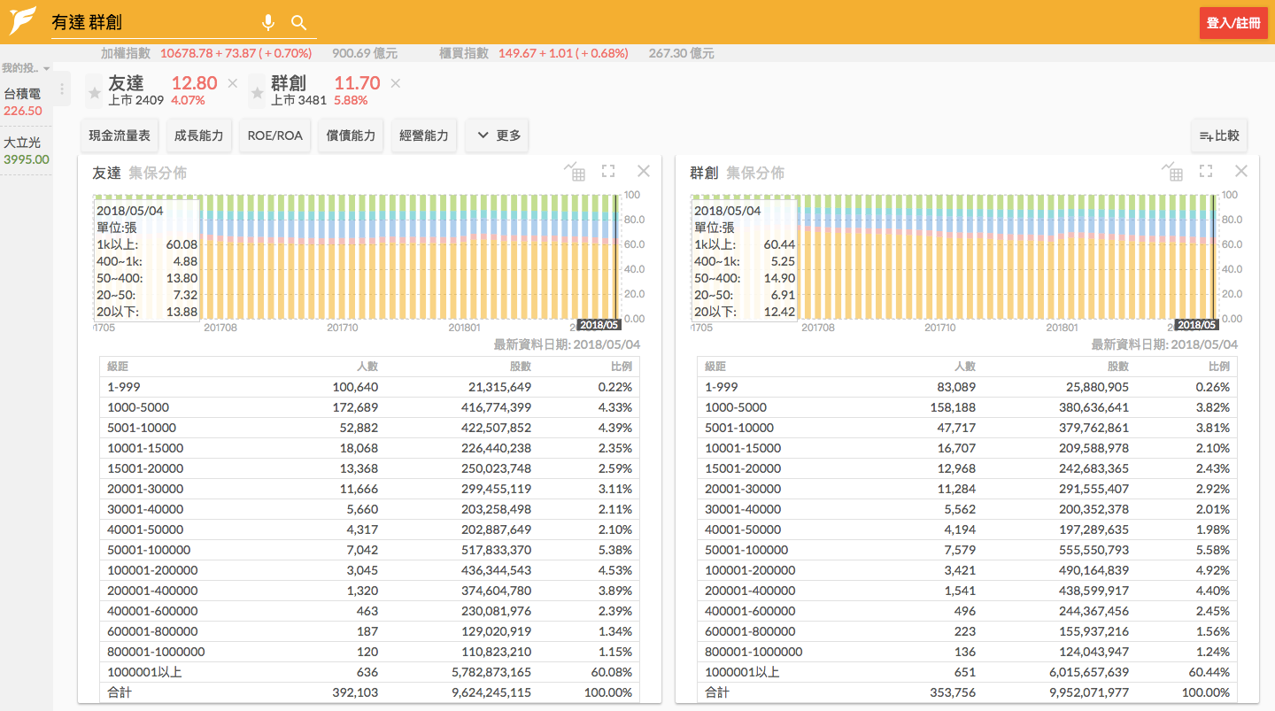Open ROE/ROA tab

275,135
